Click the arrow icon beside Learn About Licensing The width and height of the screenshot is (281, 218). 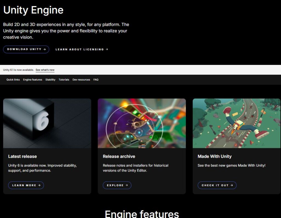click(x=107, y=49)
